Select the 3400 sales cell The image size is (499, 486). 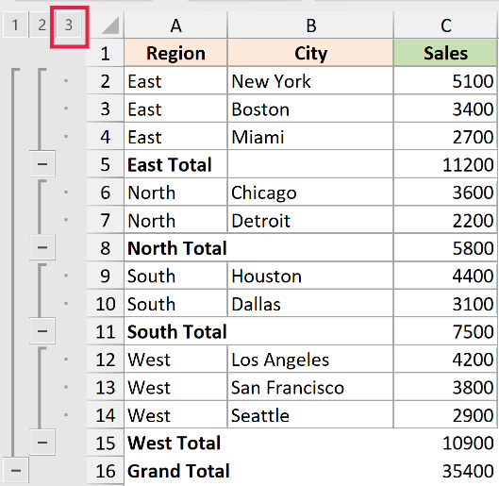445,109
